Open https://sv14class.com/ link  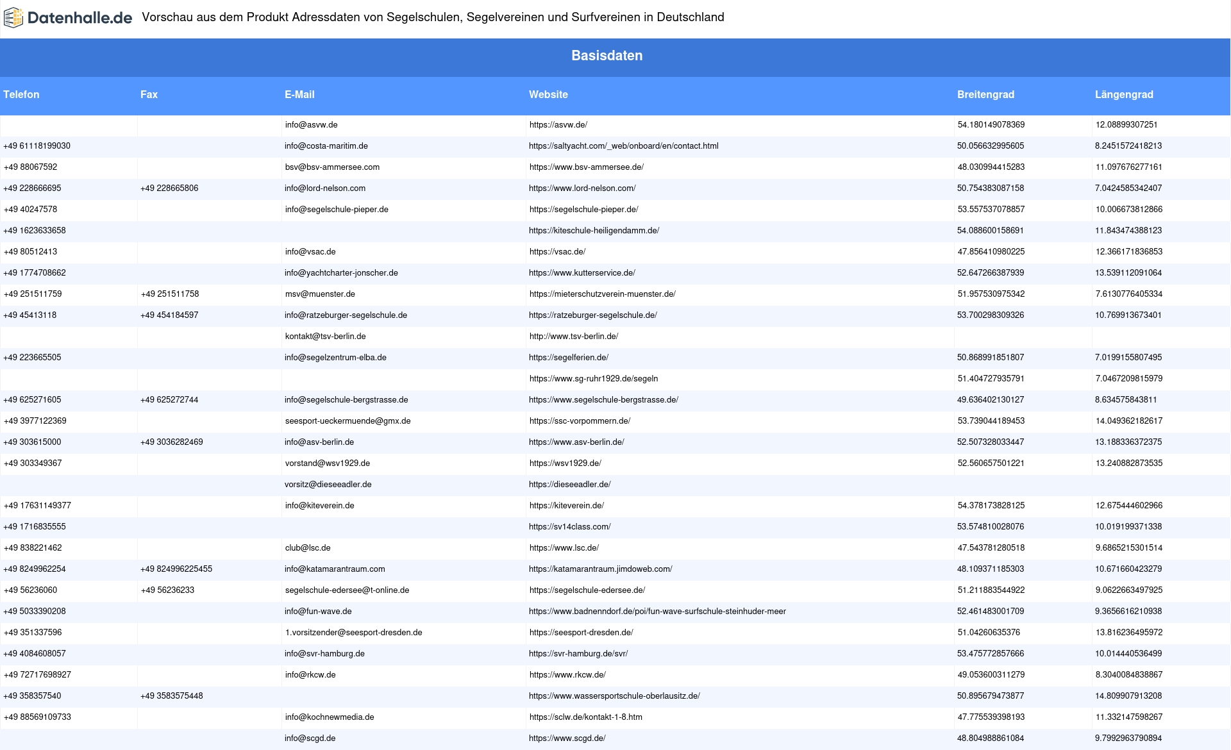point(570,527)
